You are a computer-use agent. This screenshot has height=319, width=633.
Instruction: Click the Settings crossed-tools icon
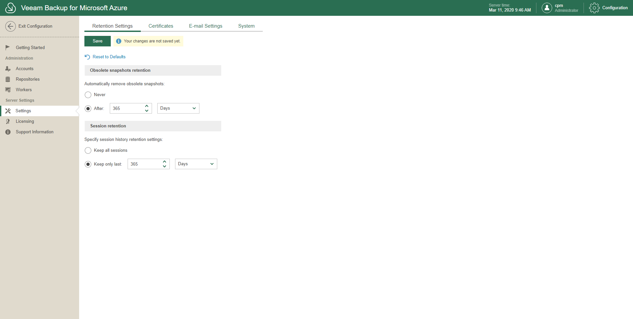(x=8, y=111)
